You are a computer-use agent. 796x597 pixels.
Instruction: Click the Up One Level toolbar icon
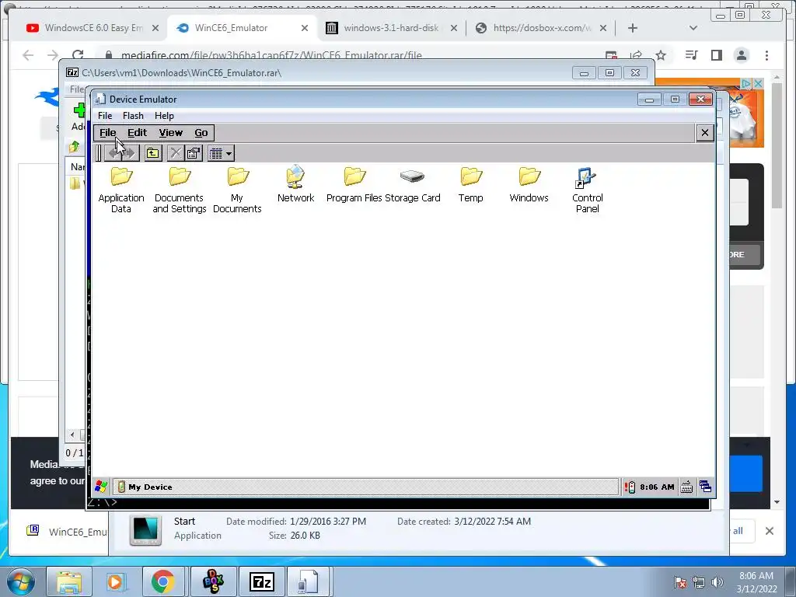153,153
